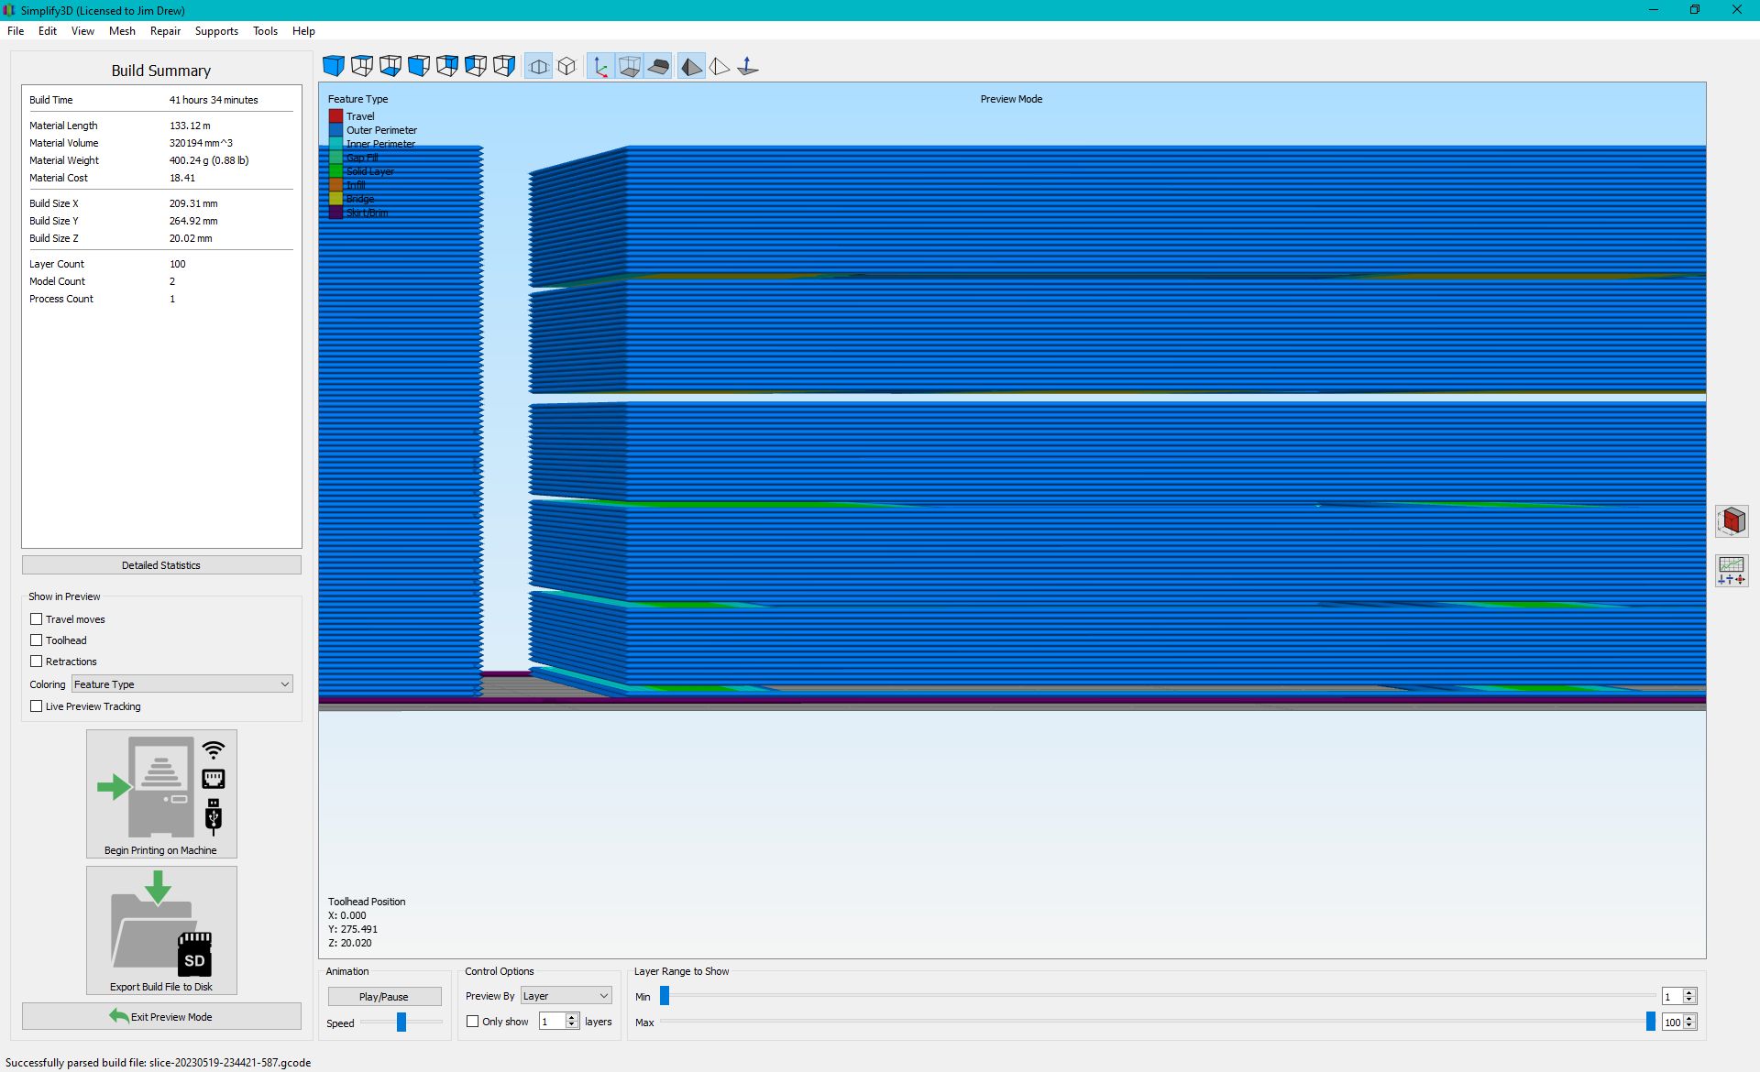
Task: Click the Material Cost value '18.41'
Action: tap(181, 178)
